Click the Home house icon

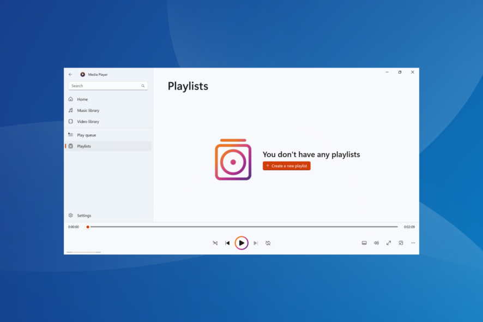click(x=70, y=99)
